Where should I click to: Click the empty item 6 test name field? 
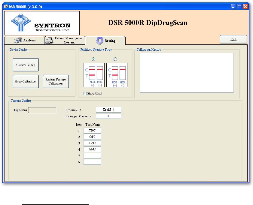point(93,162)
